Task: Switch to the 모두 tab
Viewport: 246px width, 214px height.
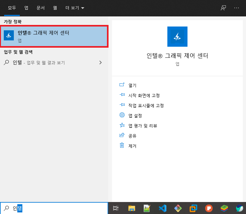Action: 12,8
